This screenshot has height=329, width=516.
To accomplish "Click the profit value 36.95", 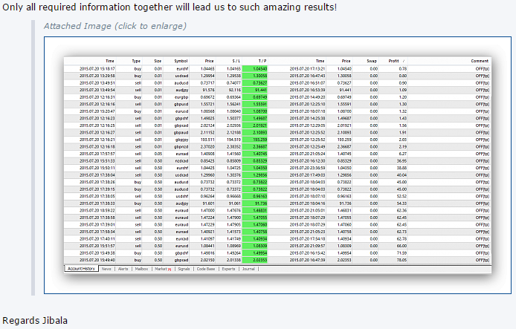I will click(x=401, y=160).
